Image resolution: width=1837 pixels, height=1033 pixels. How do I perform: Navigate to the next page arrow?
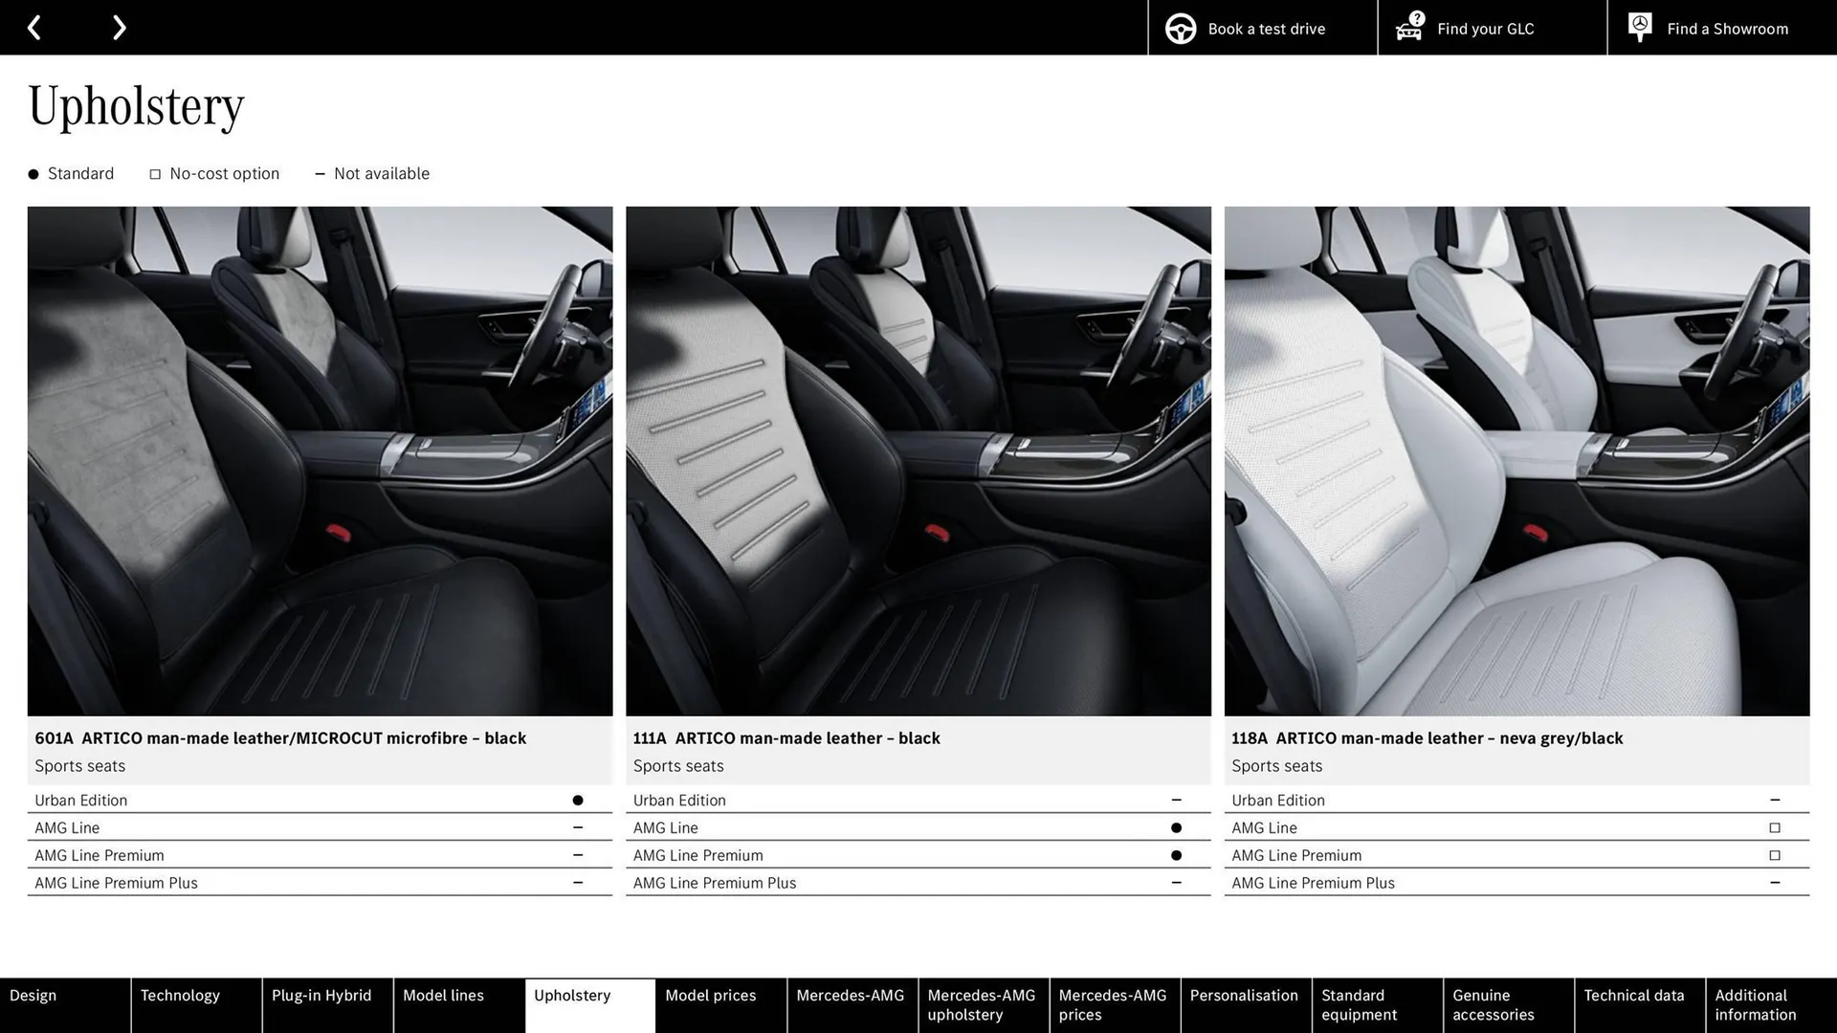(x=119, y=27)
